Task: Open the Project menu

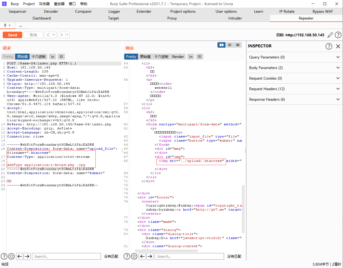Action: [x=29, y=4]
